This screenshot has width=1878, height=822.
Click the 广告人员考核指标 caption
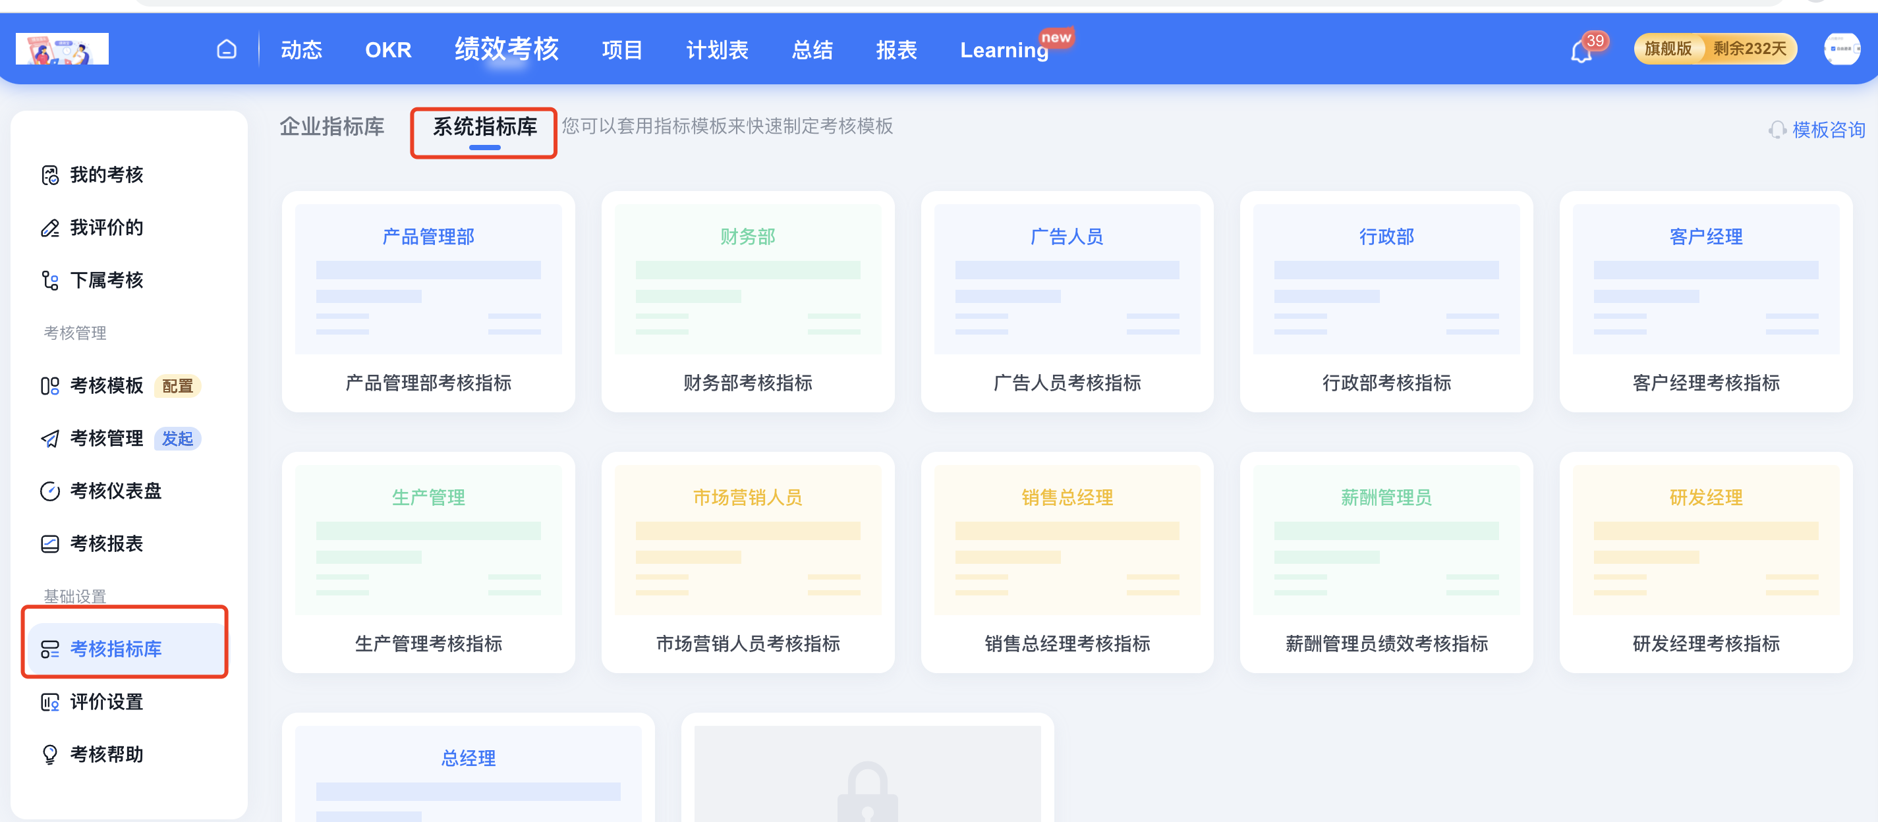[x=1067, y=383]
